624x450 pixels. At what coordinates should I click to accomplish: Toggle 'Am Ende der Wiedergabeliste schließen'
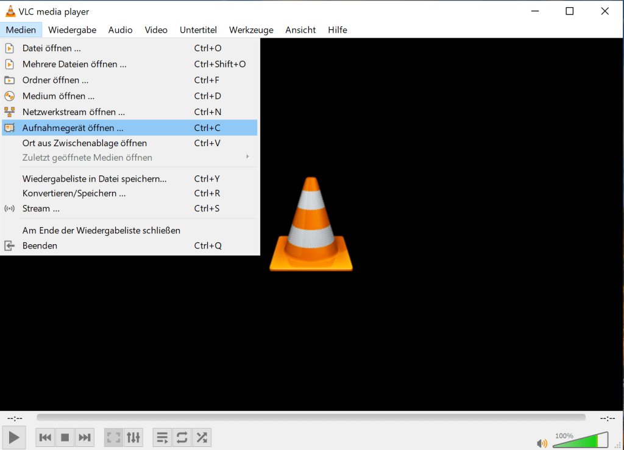101,230
